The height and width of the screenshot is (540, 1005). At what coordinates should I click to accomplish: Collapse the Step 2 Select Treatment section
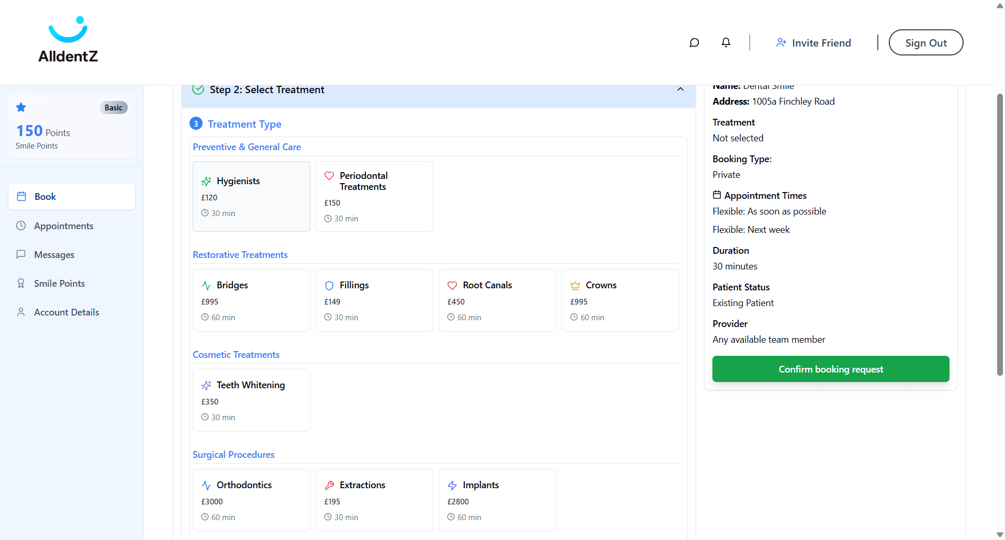pos(680,89)
